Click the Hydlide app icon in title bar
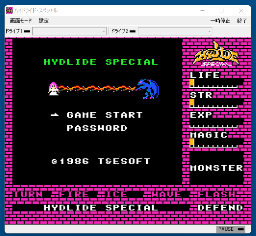This screenshot has width=256, height=236. coord(9,10)
